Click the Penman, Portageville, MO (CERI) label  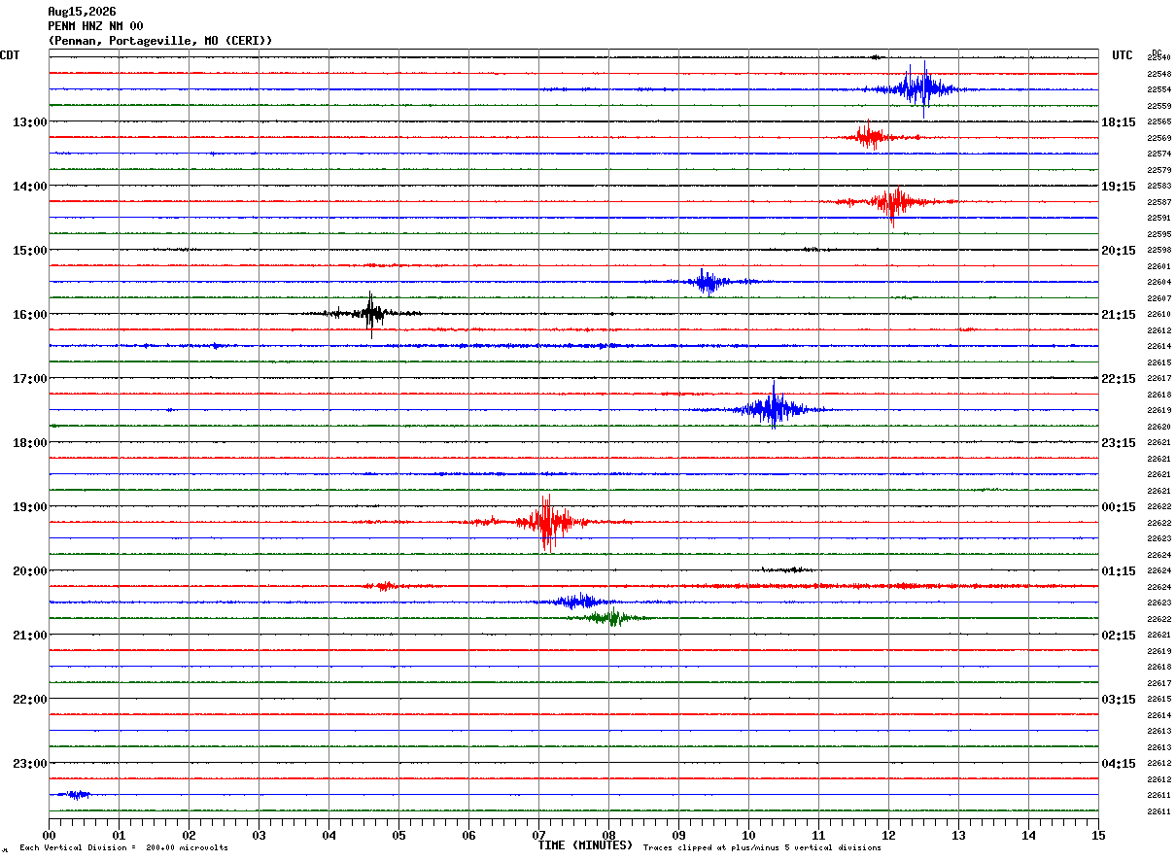pyautogui.click(x=160, y=41)
